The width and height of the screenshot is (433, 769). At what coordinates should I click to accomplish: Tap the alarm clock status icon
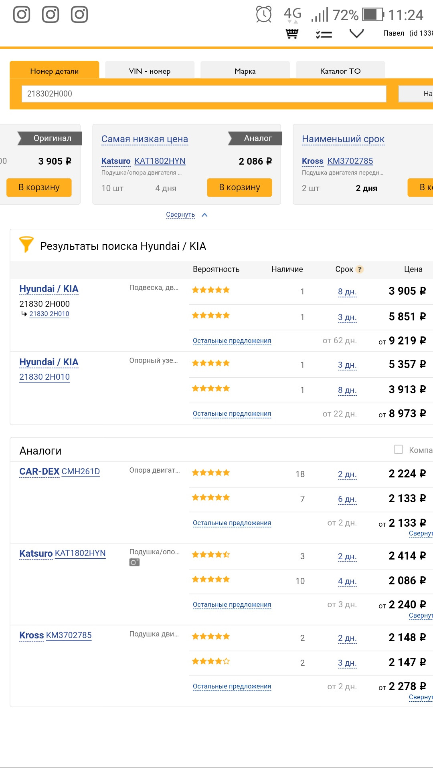[263, 14]
